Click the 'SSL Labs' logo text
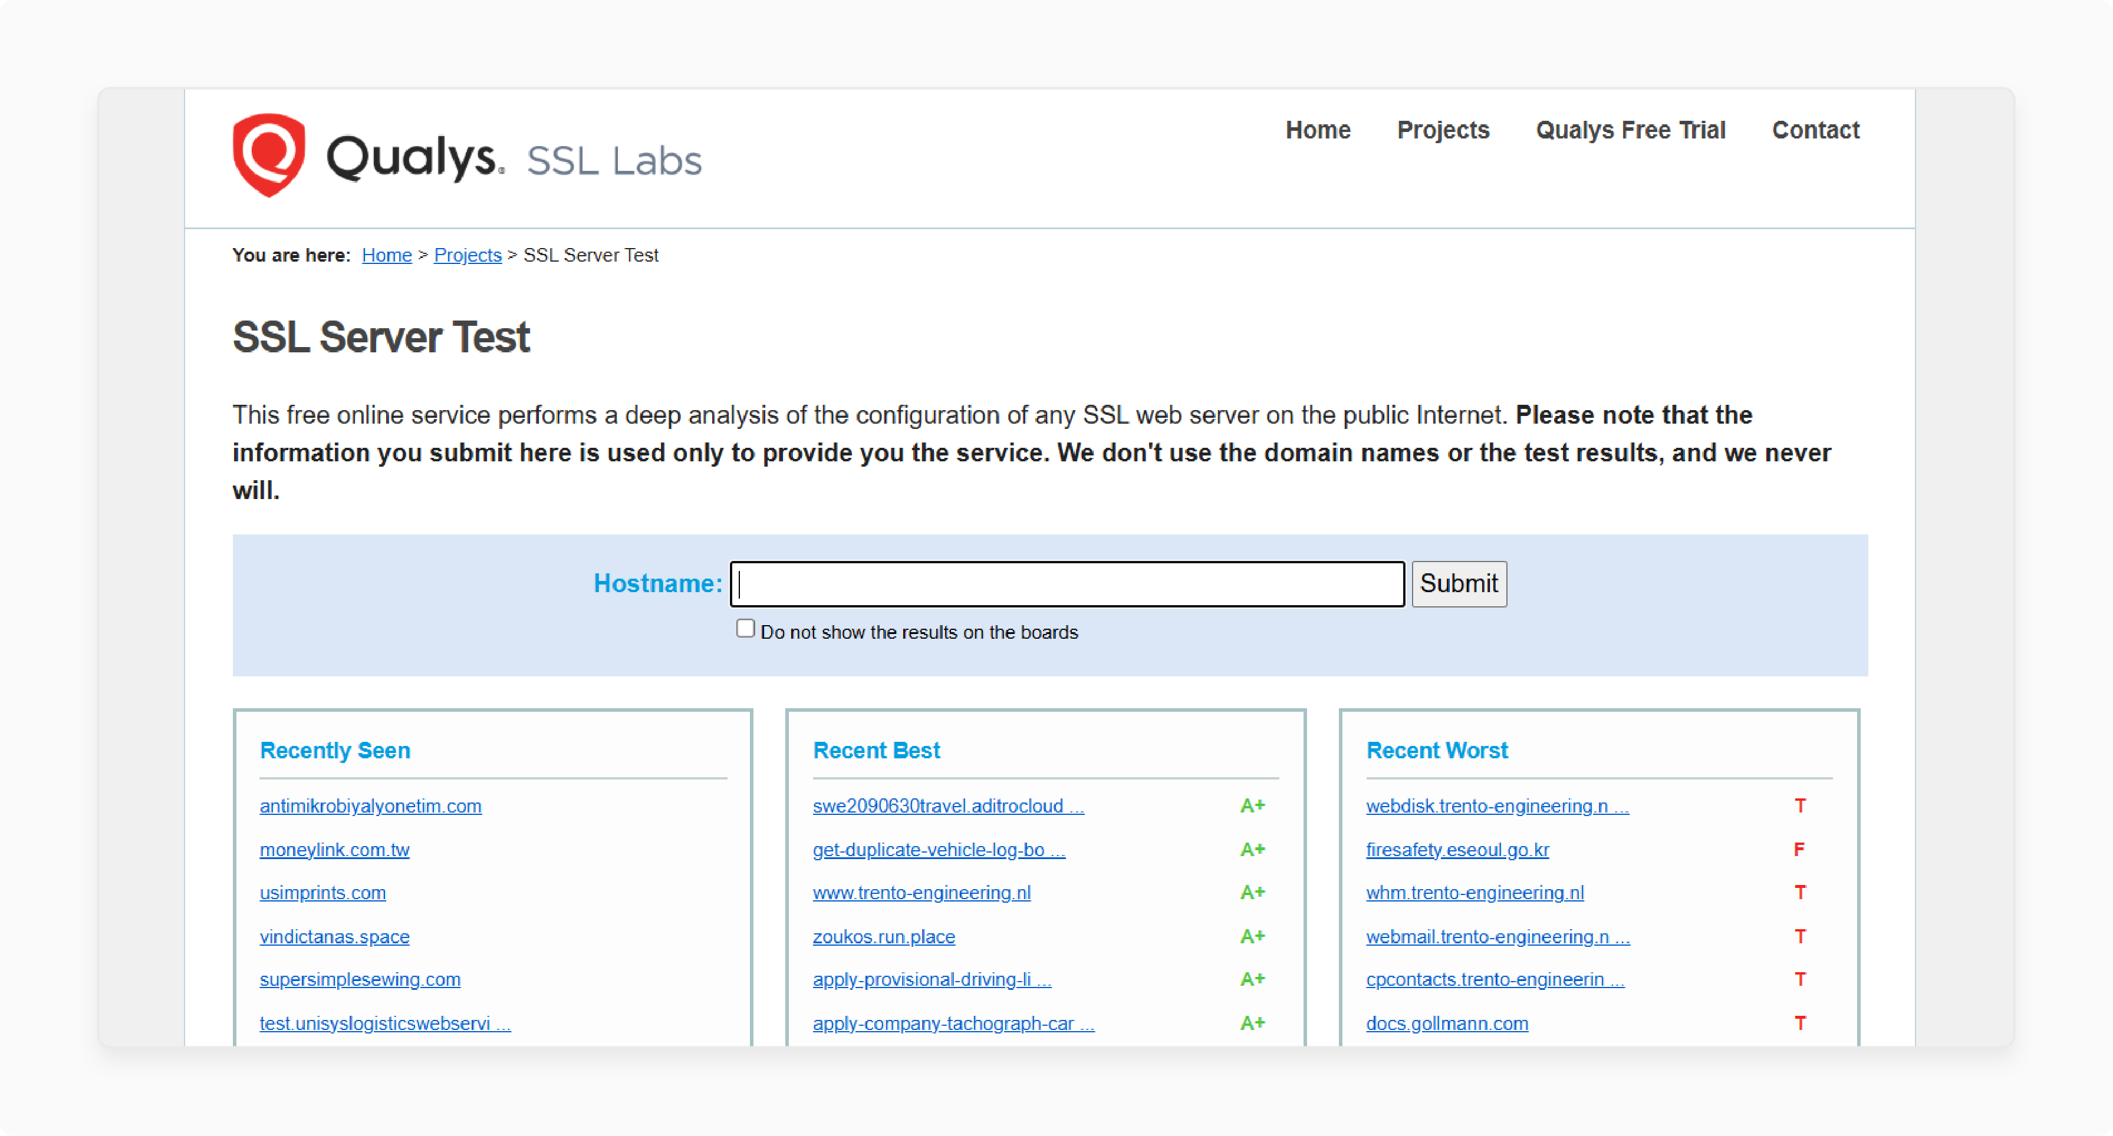2113x1136 pixels. coord(614,160)
